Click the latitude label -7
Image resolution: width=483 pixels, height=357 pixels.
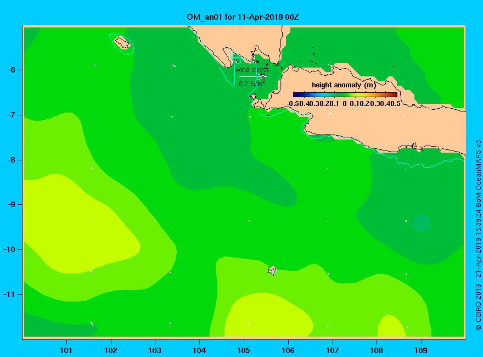(11, 115)
